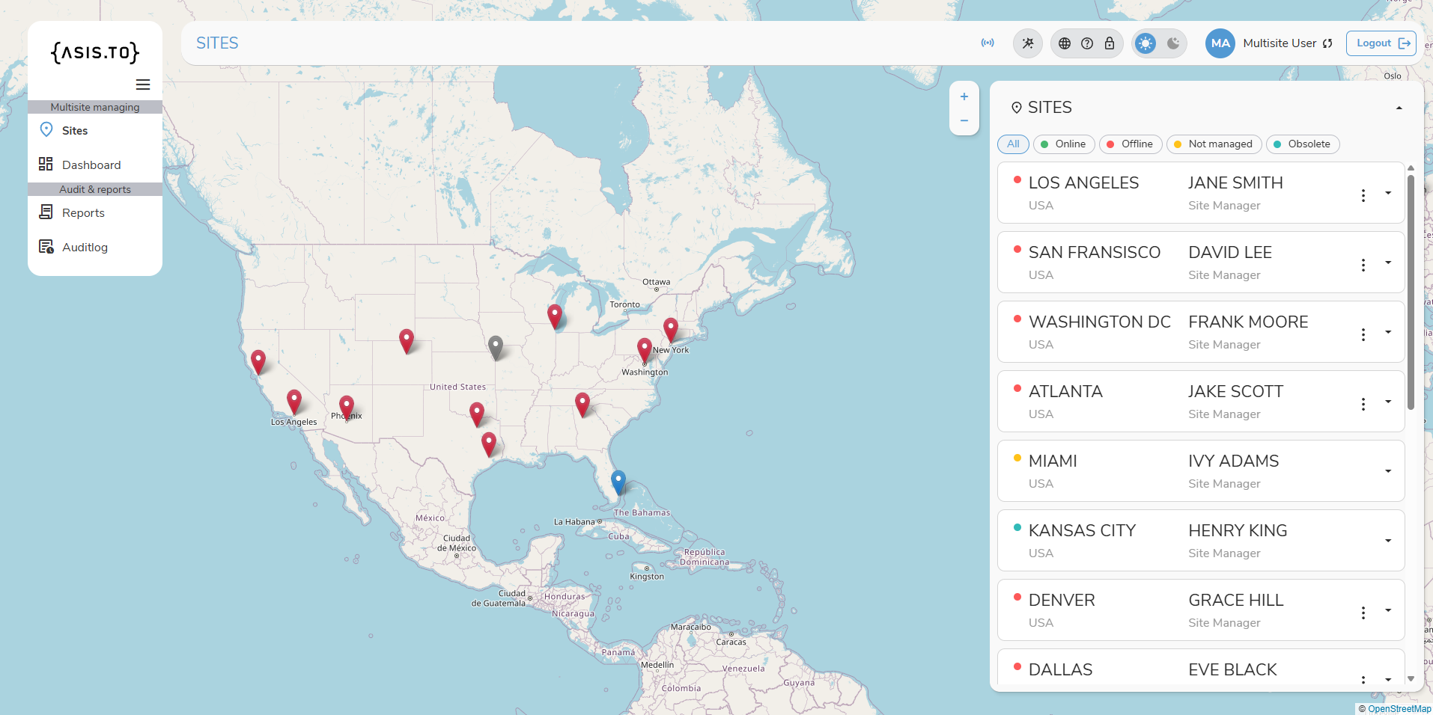The image size is (1433, 715).
Task: Click the Reports document icon
Action: [46, 212]
